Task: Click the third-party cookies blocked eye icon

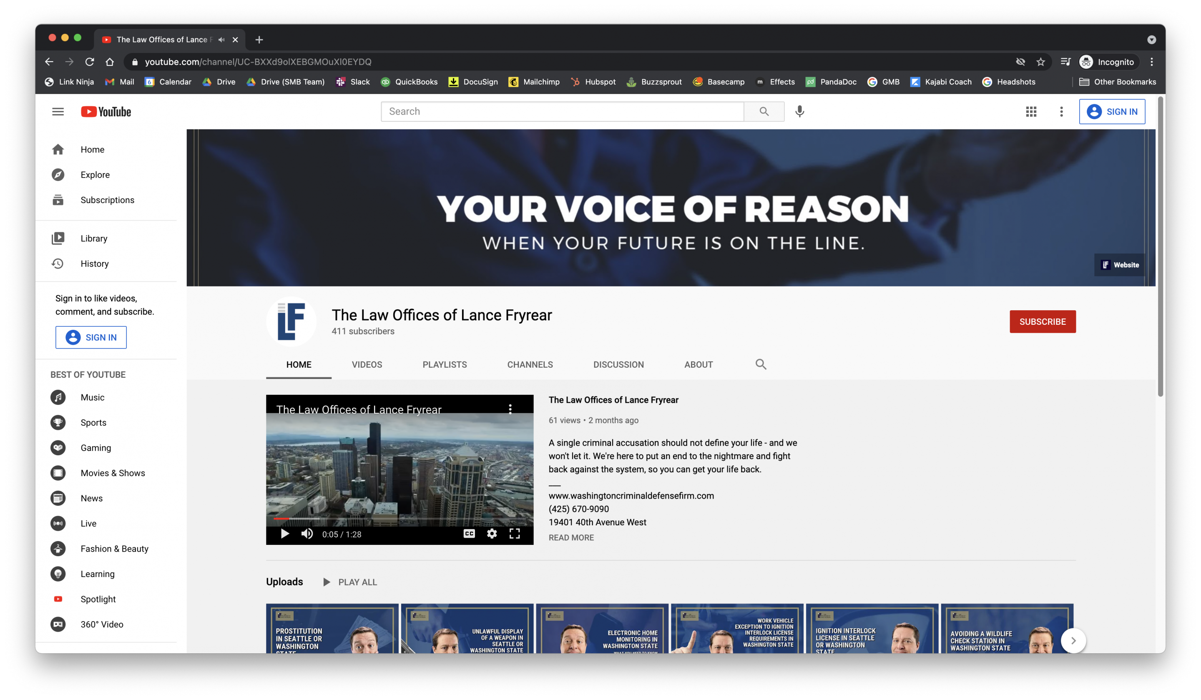Action: [x=1020, y=62]
